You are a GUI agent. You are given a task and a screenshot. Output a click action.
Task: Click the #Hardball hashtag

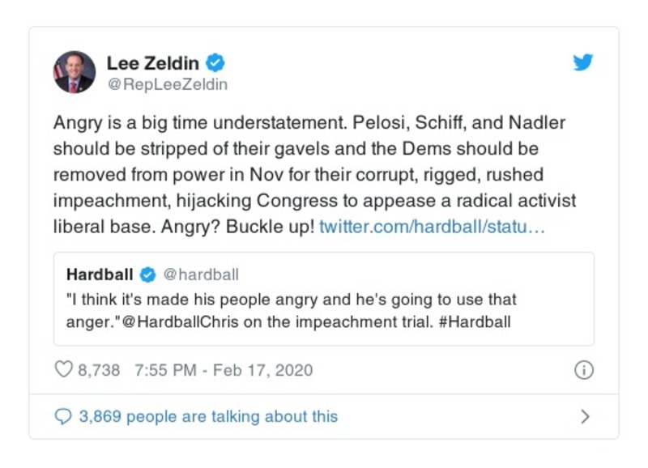[478, 321]
